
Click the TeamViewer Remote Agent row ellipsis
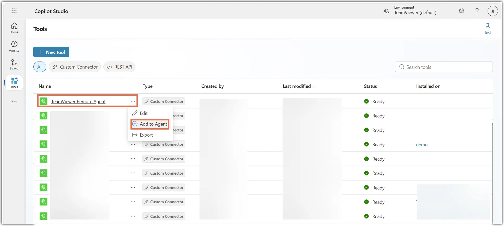[133, 101]
